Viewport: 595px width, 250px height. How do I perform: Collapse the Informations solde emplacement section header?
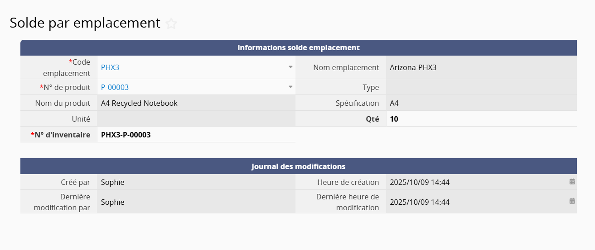[x=298, y=47]
